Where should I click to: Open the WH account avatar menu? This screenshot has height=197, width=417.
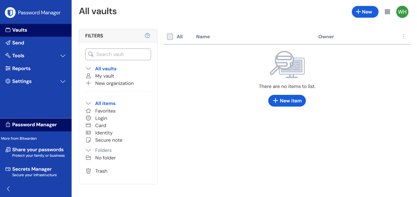click(402, 12)
